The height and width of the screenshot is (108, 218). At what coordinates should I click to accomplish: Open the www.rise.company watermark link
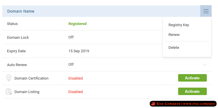pyautogui.click(x=199, y=104)
